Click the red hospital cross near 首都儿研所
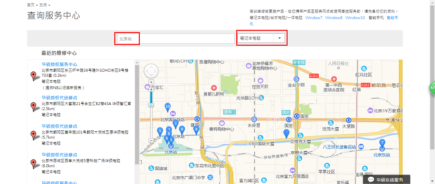The width and height of the screenshot is (435, 184). click(x=214, y=88)
